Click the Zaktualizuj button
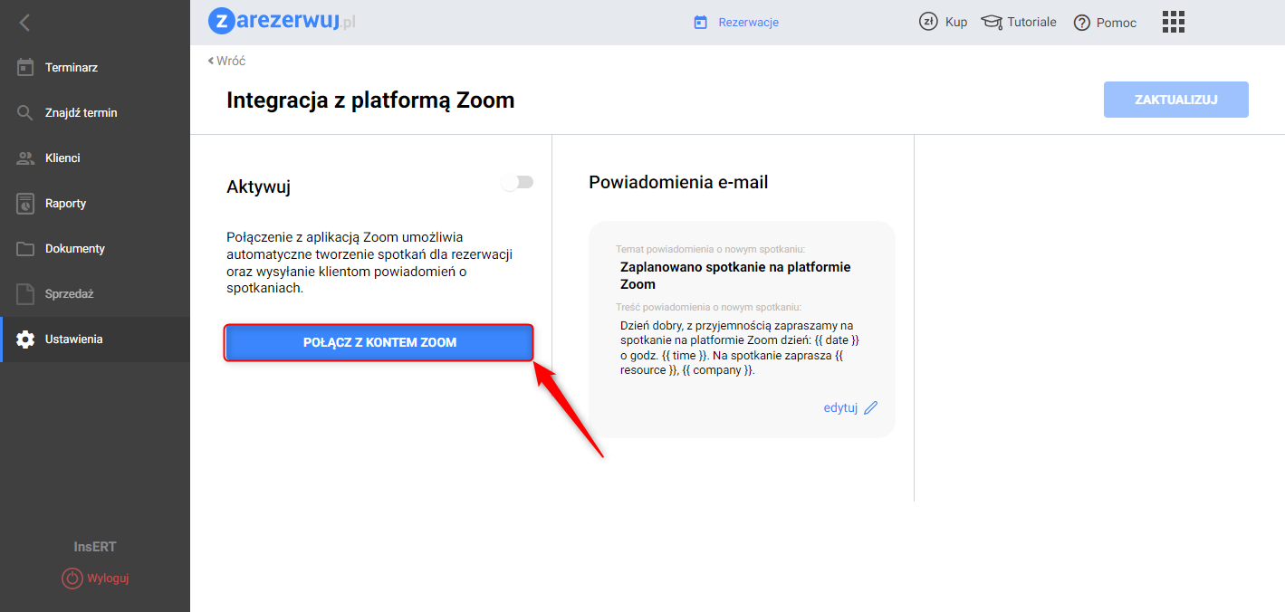Image resolution: width=1285 pixels, height=612 pixels. tap(1175, 100)
